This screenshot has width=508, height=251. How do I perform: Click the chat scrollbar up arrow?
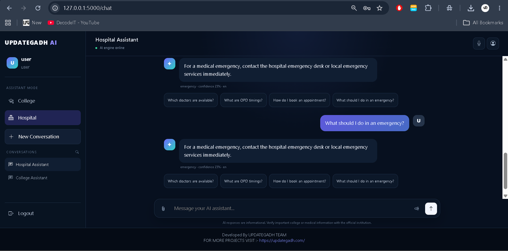(505, 59)
